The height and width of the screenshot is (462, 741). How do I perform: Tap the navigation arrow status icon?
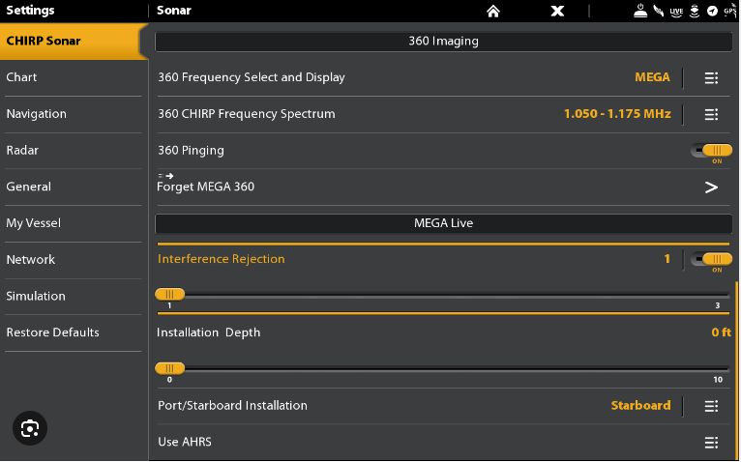713,11
